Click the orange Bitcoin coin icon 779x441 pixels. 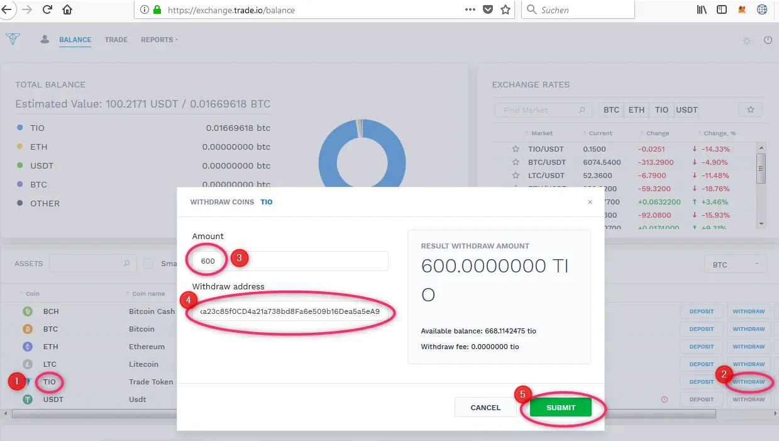click(27, 329)
